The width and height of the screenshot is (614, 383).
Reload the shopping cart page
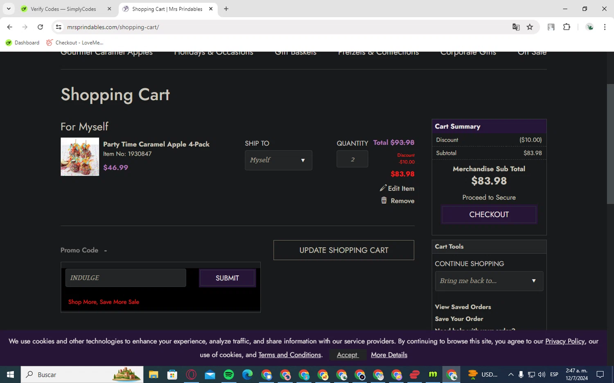coord(40,27)
